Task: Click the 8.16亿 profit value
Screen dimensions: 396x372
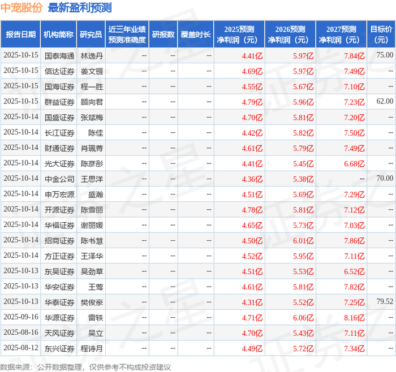Action: tap(354, 318)
